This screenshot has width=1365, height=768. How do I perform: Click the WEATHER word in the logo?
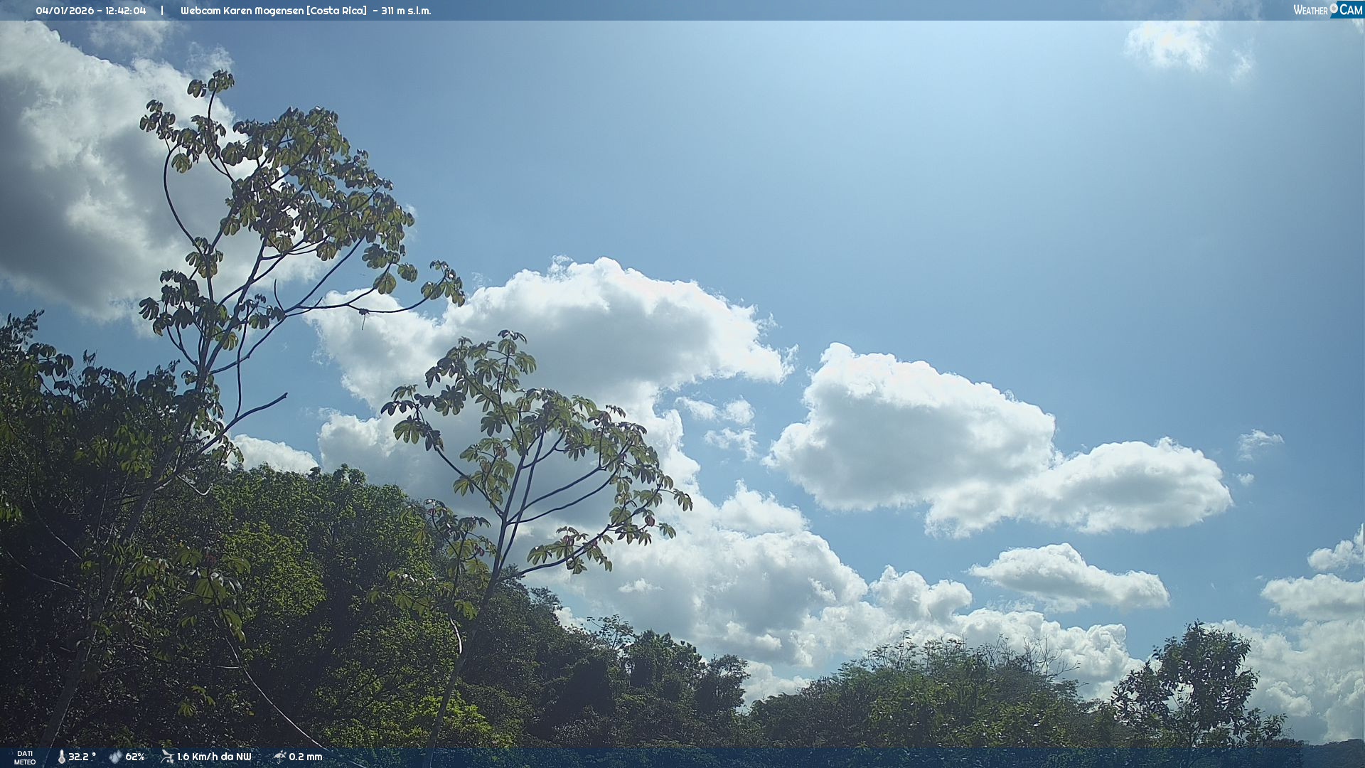(x=1310, y=11)
